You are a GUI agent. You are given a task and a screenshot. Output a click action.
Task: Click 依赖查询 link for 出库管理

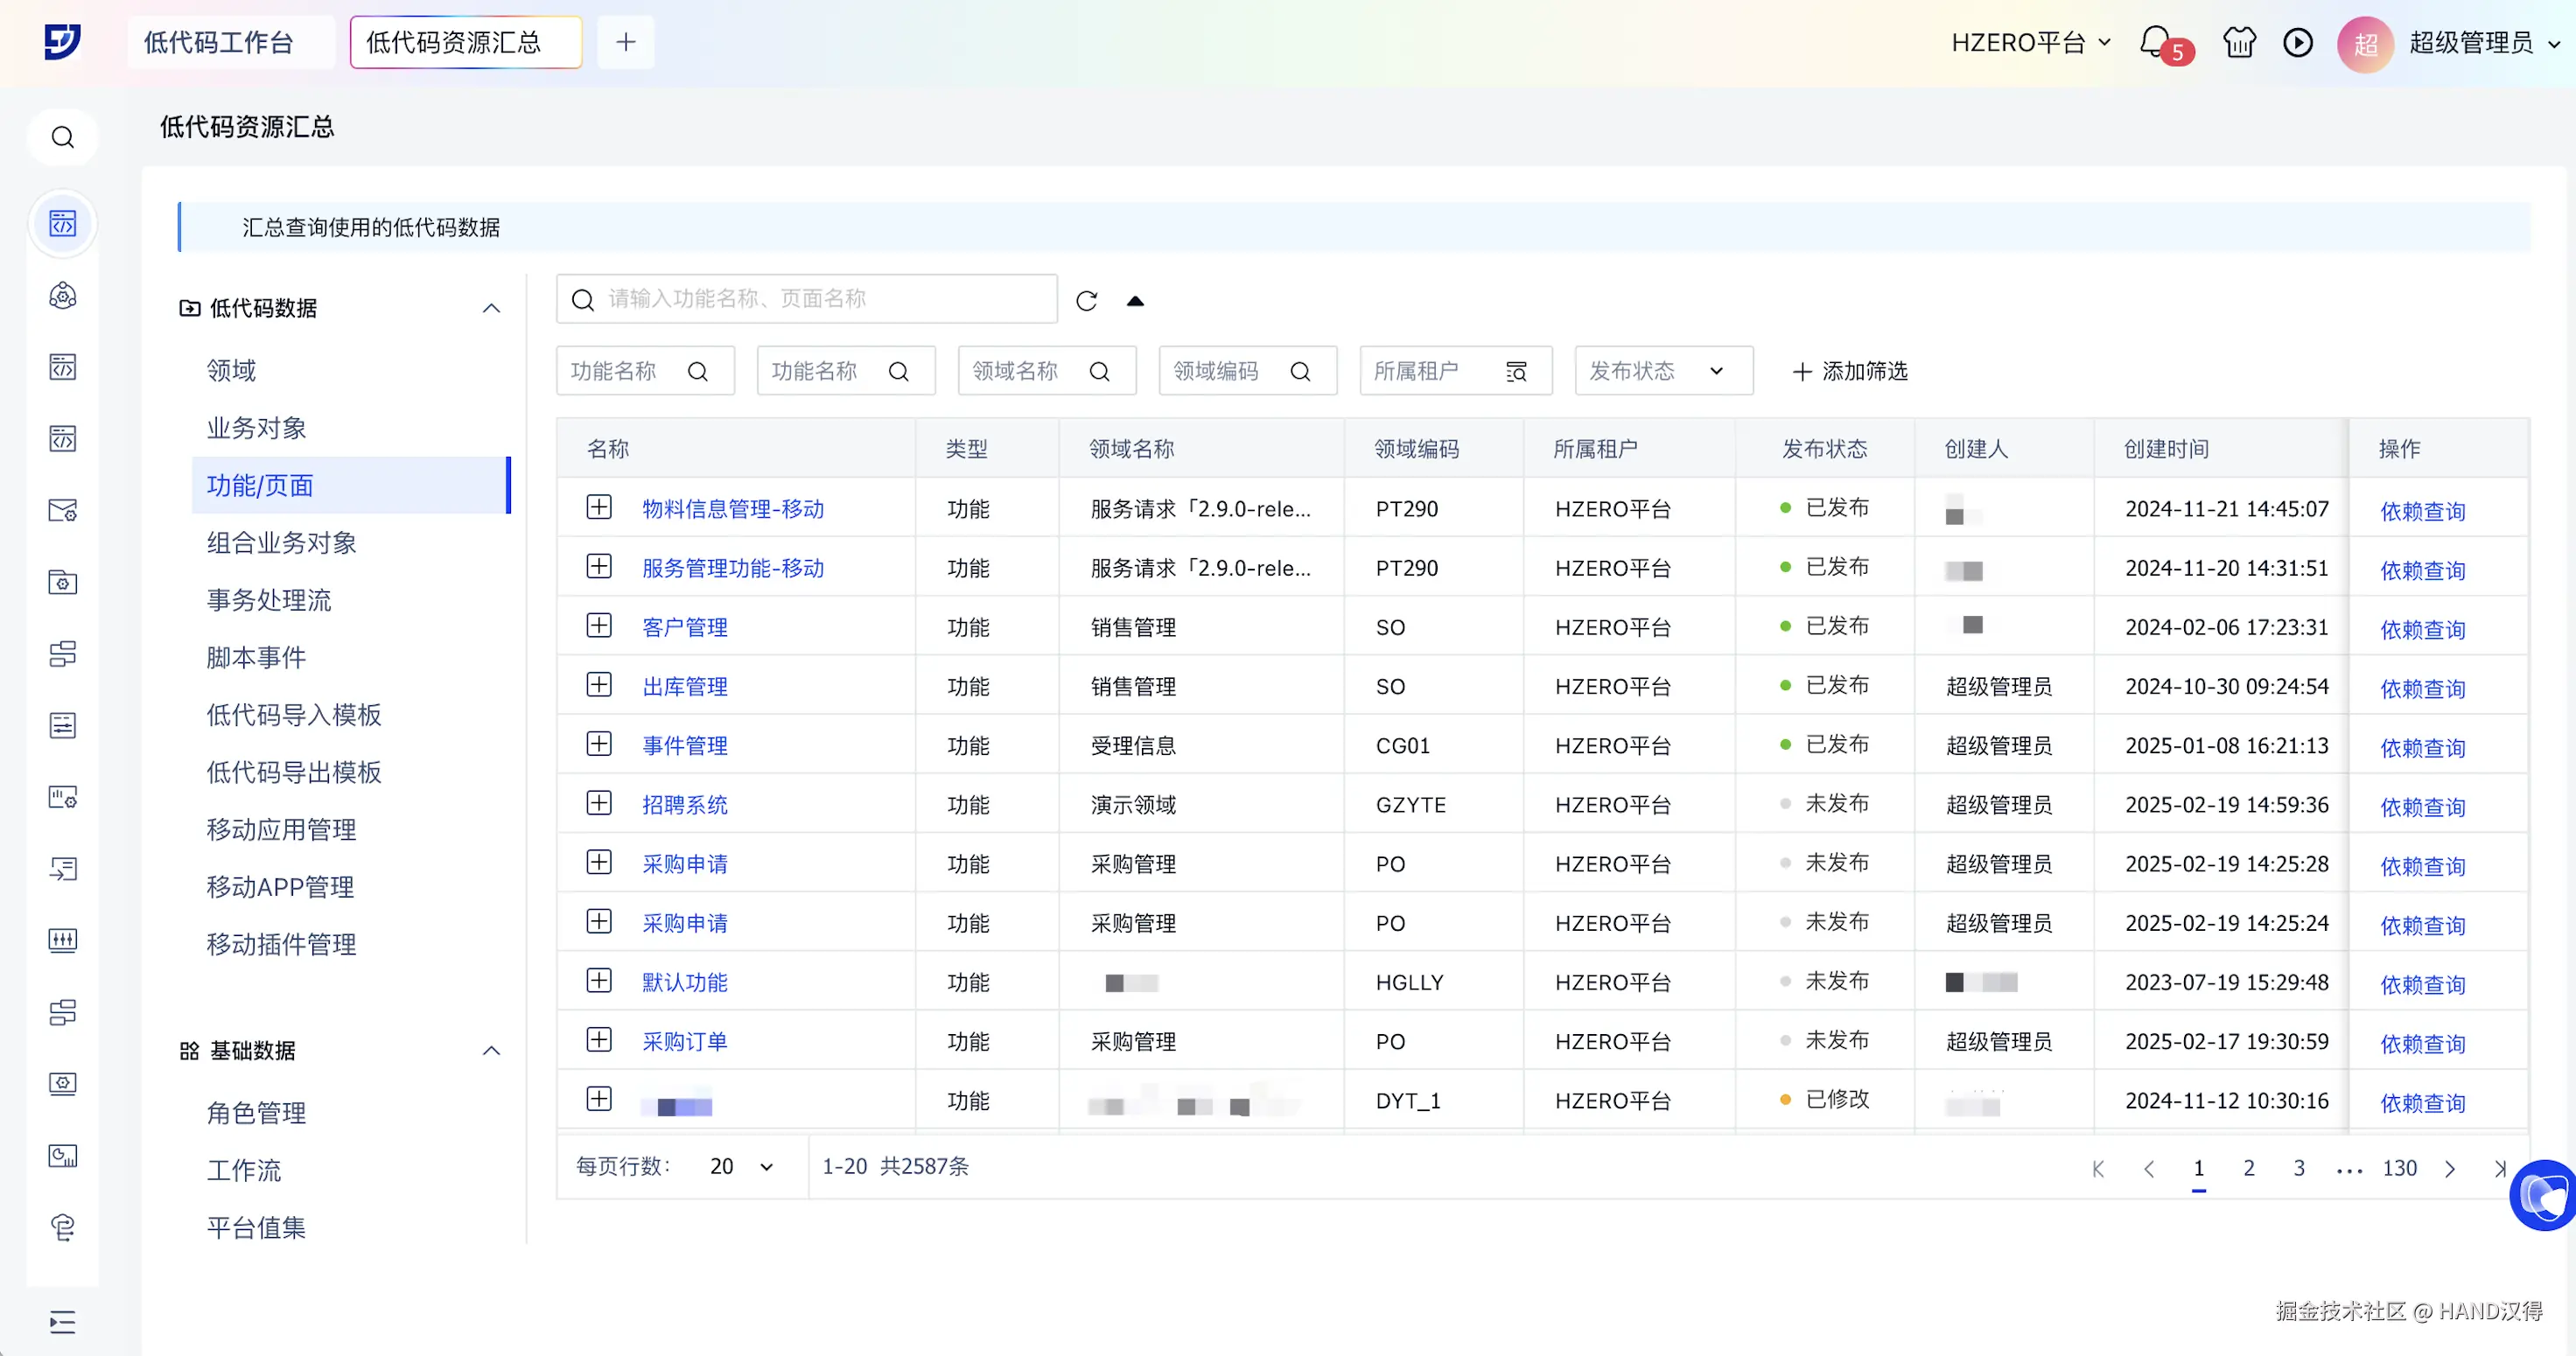[x=2422, y=688]
